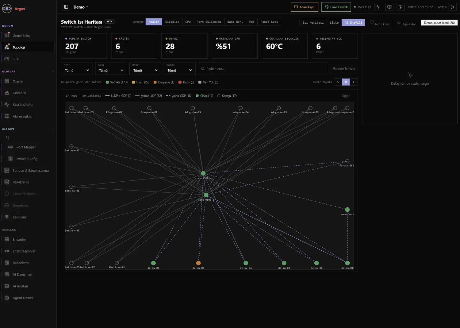The width and height of the screenshot is (460, 328).
Task: Open Kısa kesintiler pulse icon
Action: (7, 104)
